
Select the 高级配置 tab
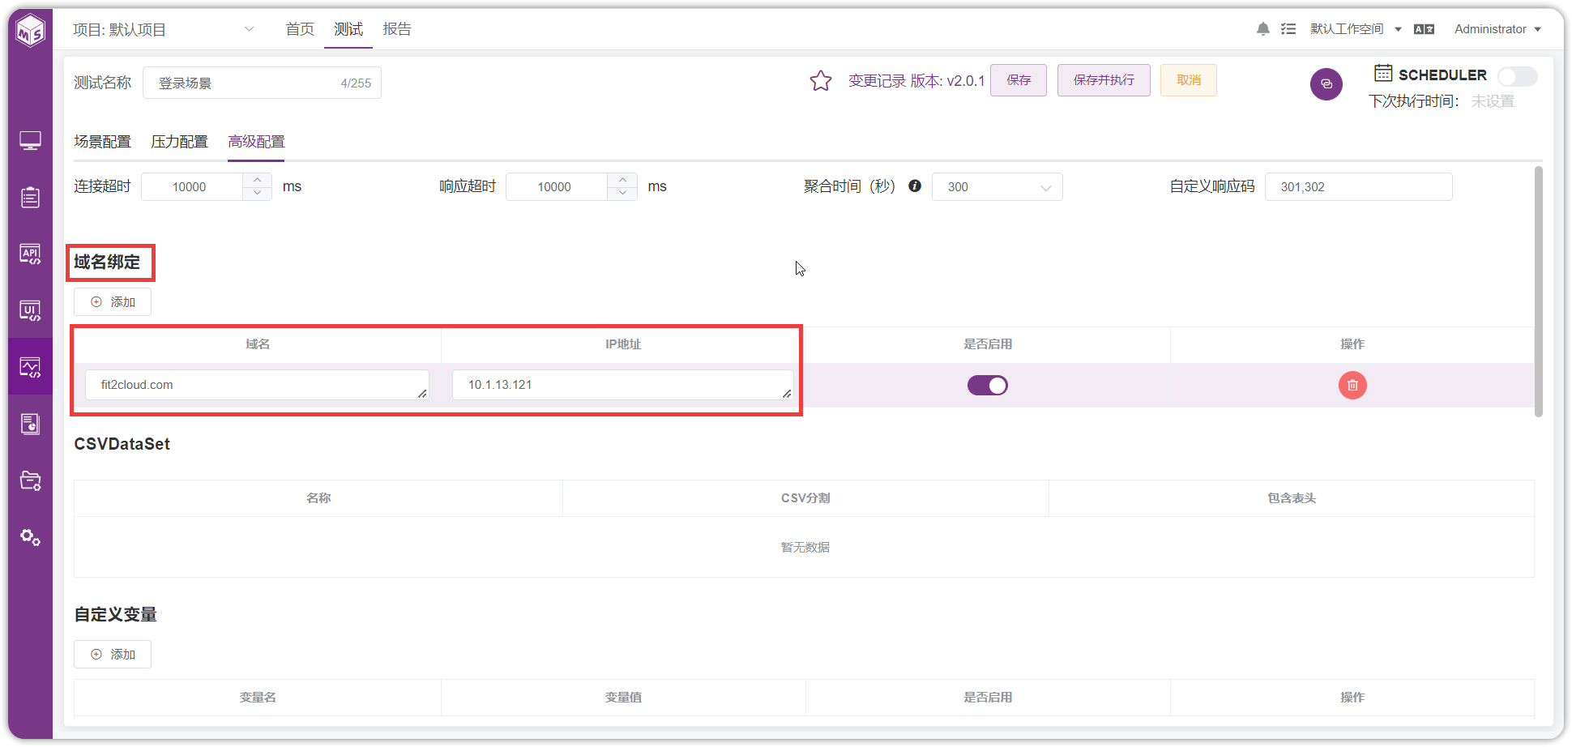(256, 142)
